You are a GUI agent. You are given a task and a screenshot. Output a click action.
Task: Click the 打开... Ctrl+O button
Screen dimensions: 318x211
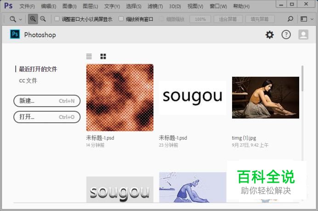coord(47,117)
